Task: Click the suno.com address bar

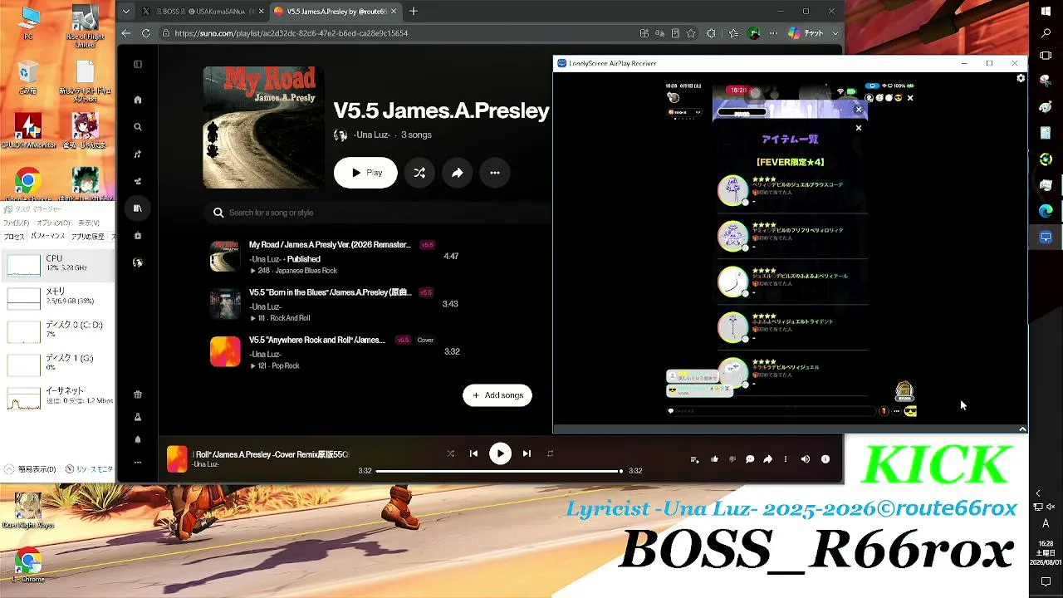Action: pyautogui.click(x=399, y=33)
